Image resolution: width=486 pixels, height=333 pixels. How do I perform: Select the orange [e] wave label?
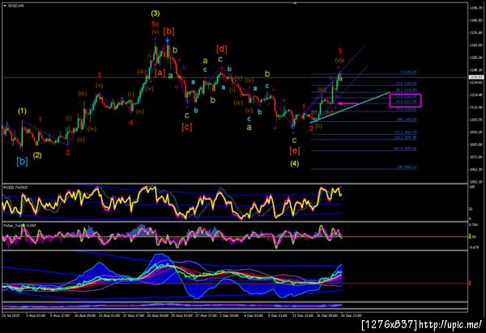295,150
